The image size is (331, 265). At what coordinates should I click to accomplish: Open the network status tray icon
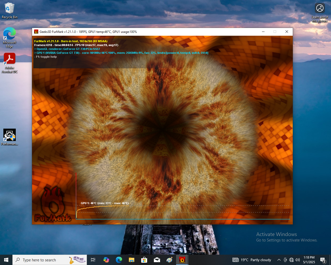[x=291, y=260]
